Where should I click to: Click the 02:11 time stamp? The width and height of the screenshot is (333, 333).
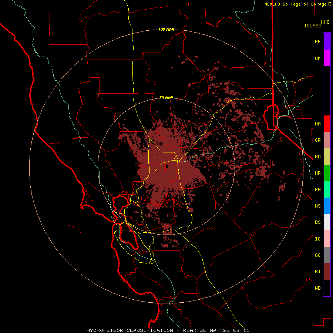241,330
